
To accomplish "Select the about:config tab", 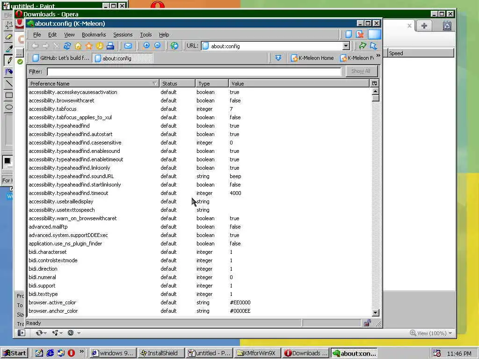I will pyautogui.click(x=123, y=58).
